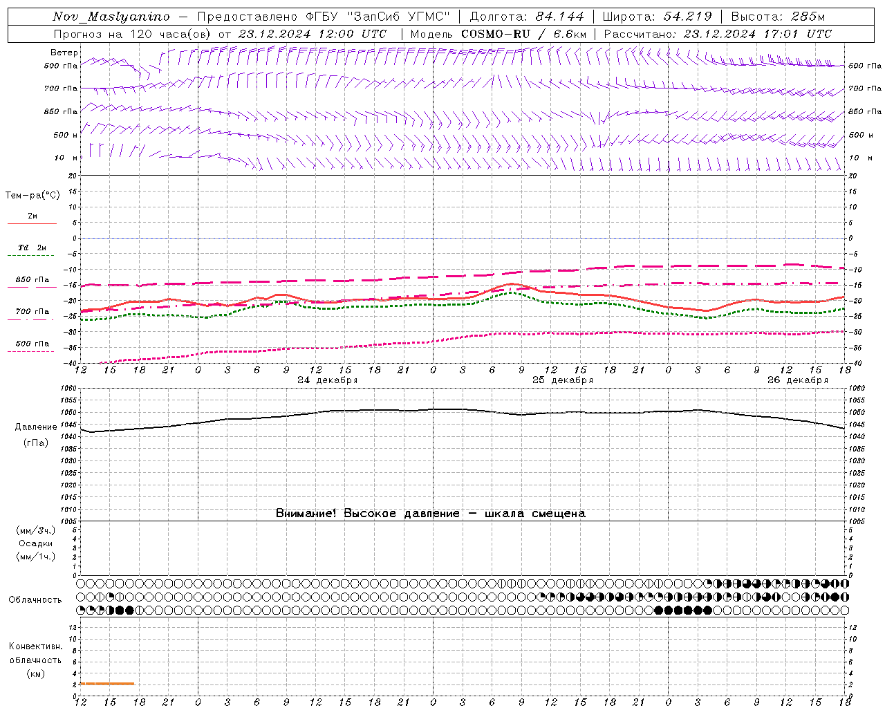Click the orange convective cloud height bar

107,684
